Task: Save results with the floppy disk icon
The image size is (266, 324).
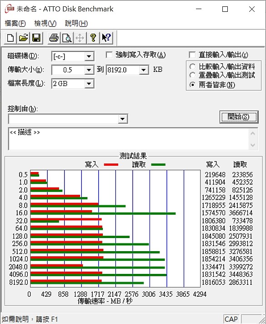Action: coord(36,38)
